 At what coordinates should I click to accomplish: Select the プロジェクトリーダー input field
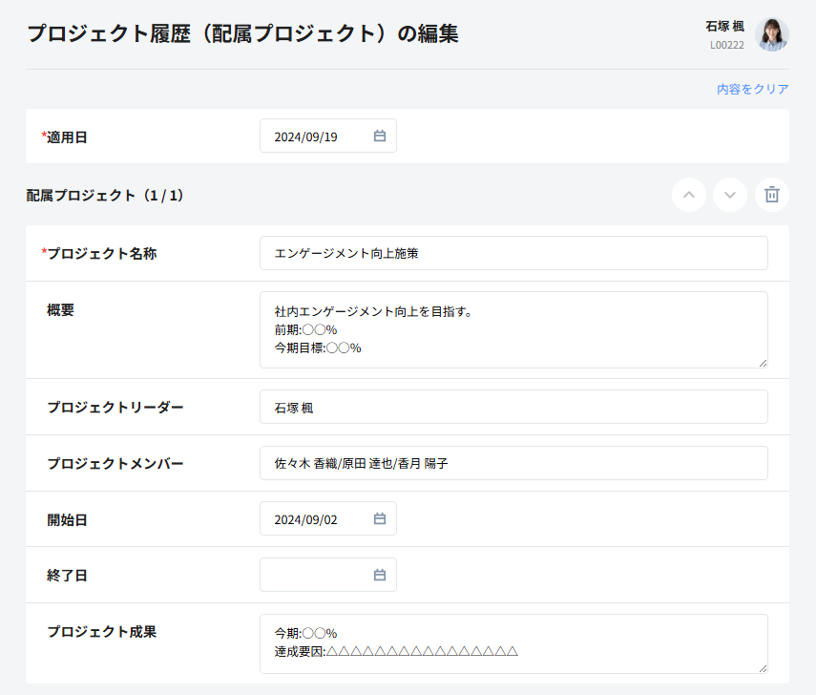pyautogui.click(x=513, y=407)
